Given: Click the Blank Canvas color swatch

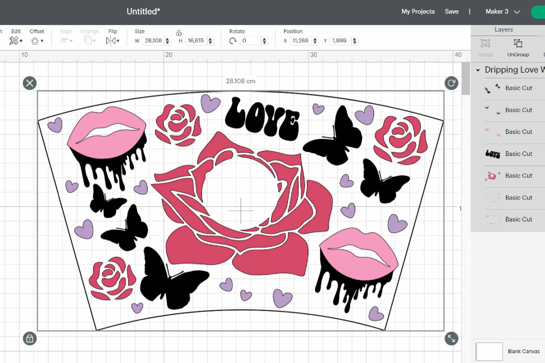Looking at the screenshot, I should 489,351.
